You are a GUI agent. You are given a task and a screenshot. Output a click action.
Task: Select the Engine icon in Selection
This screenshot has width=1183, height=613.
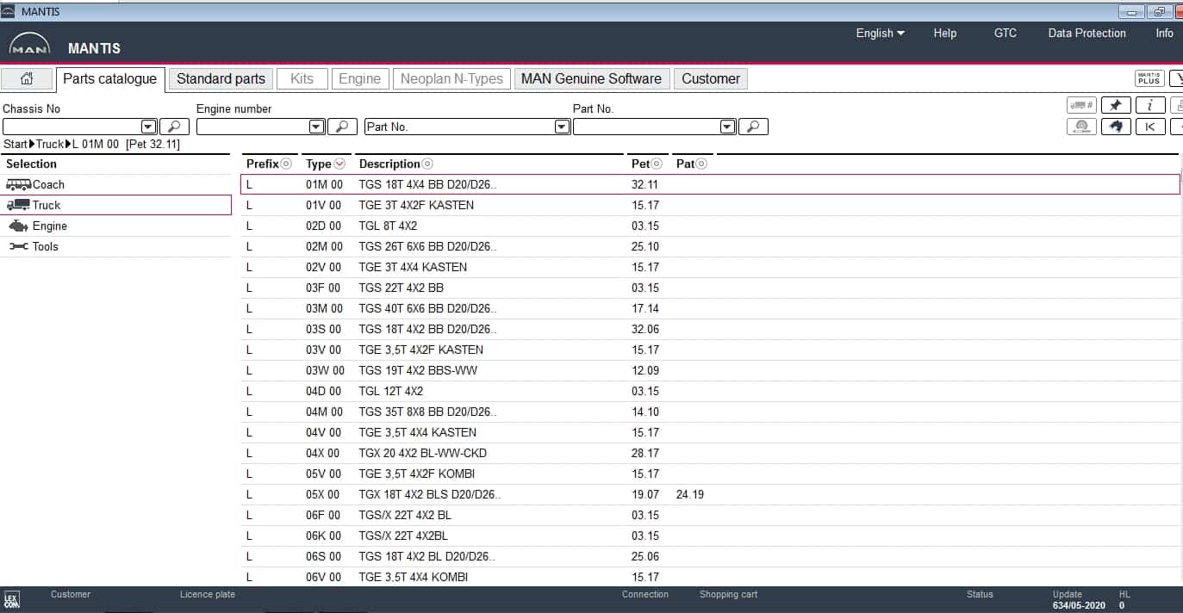(x=18, y=226)
